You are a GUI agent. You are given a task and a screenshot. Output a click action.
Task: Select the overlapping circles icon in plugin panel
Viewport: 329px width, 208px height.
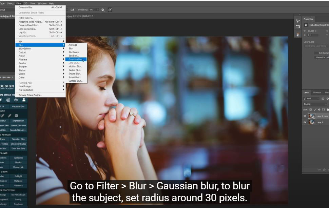coord(16,100)
